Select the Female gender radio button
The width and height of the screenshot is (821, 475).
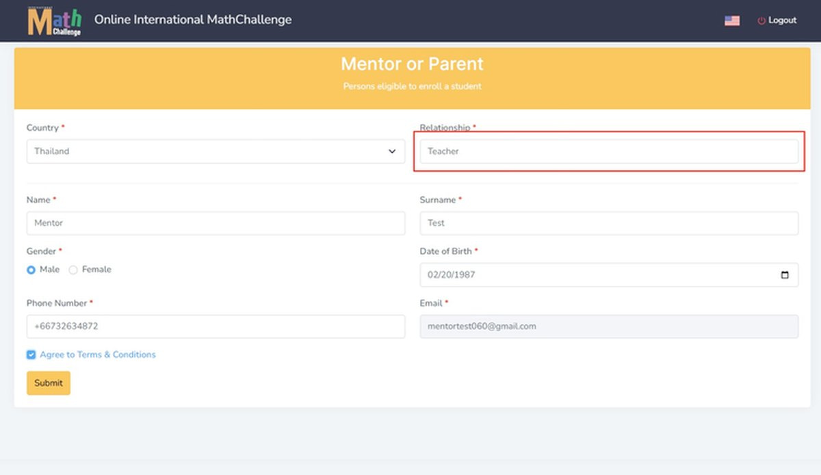[x=73, y=270]
